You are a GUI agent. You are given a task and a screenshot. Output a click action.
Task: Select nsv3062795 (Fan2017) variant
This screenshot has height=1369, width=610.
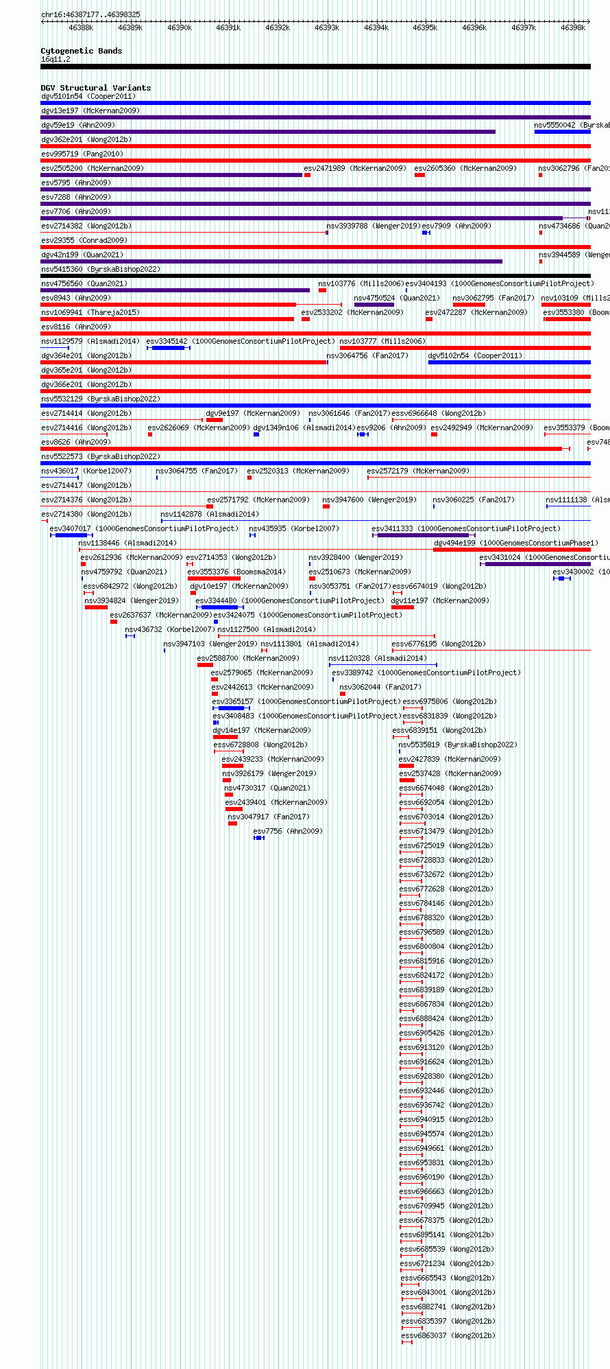tap(493, 298)
